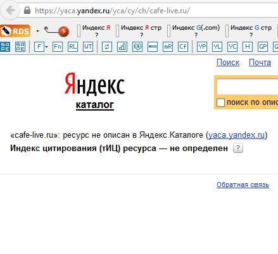Click the outlined SAPE icon
278x254 pixels.
(x=20, y=47)
